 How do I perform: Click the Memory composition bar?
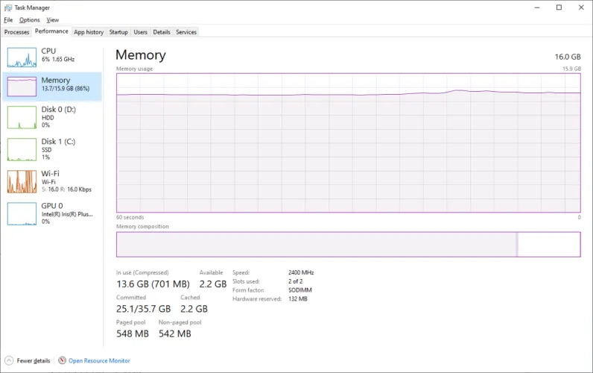pyautogui.click(x=348, y=244)
